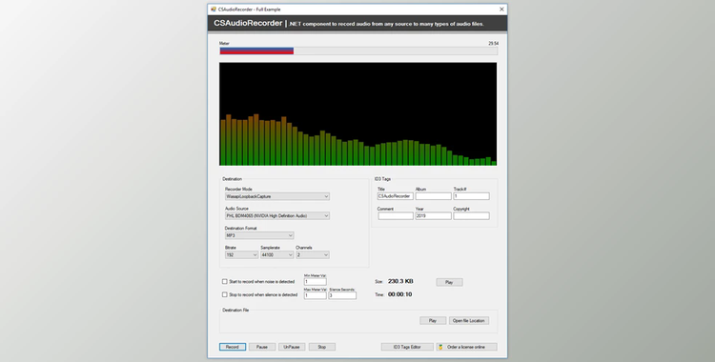Click the green spectrum analyzer display
The image size is (715, 362).
[x=357, y=114]
